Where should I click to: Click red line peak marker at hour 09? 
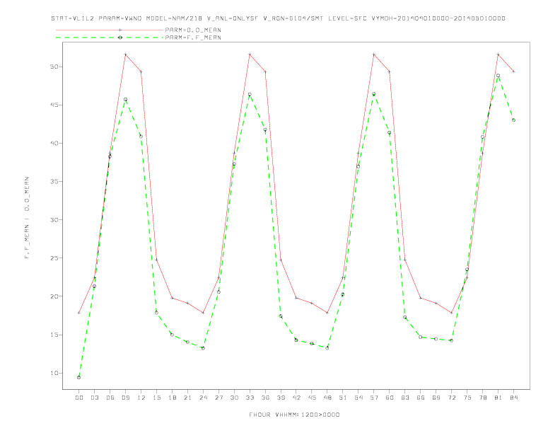click(125, 54)
